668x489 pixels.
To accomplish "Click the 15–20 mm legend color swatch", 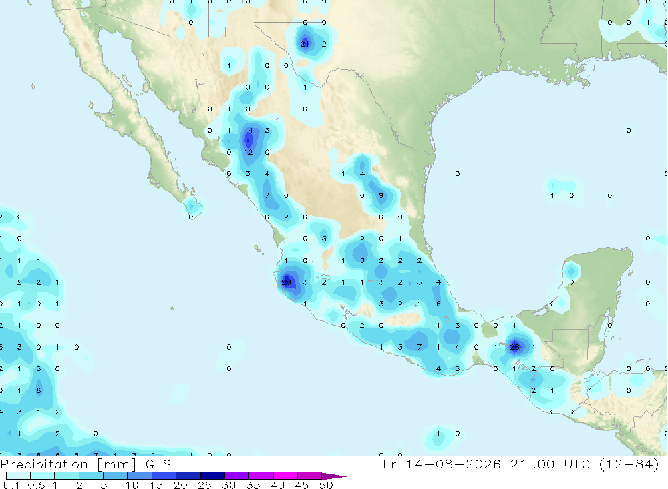I will pyautogui.click(x=164, y=476).
